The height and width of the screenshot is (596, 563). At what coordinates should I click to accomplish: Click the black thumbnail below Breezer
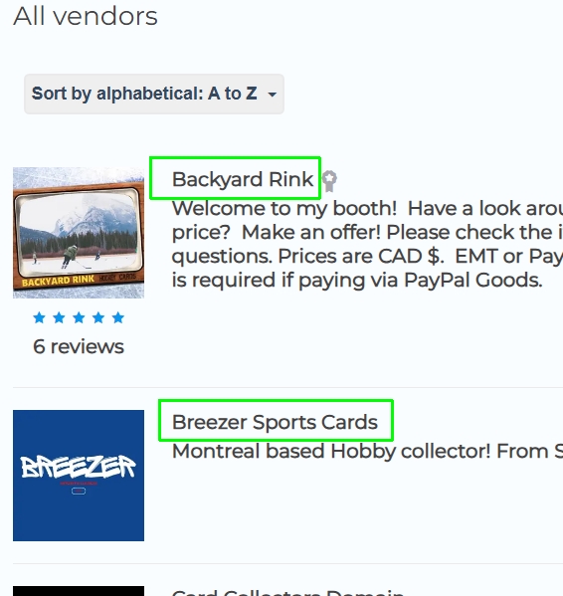[79, 591]
